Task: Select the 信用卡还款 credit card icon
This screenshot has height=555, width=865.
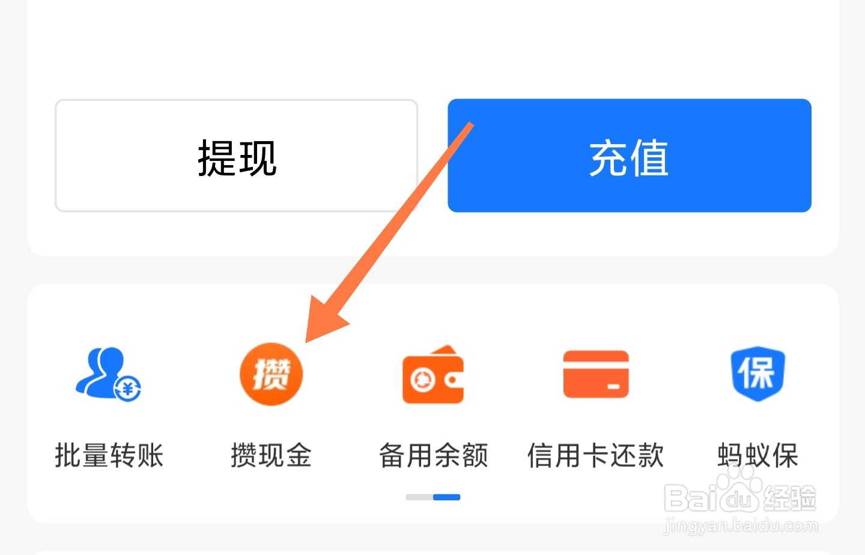Action: click(x=595, y=374)
